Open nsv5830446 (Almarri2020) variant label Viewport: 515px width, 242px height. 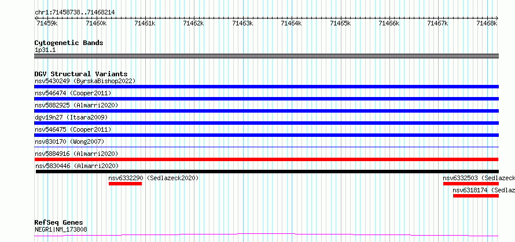(76, 166)
